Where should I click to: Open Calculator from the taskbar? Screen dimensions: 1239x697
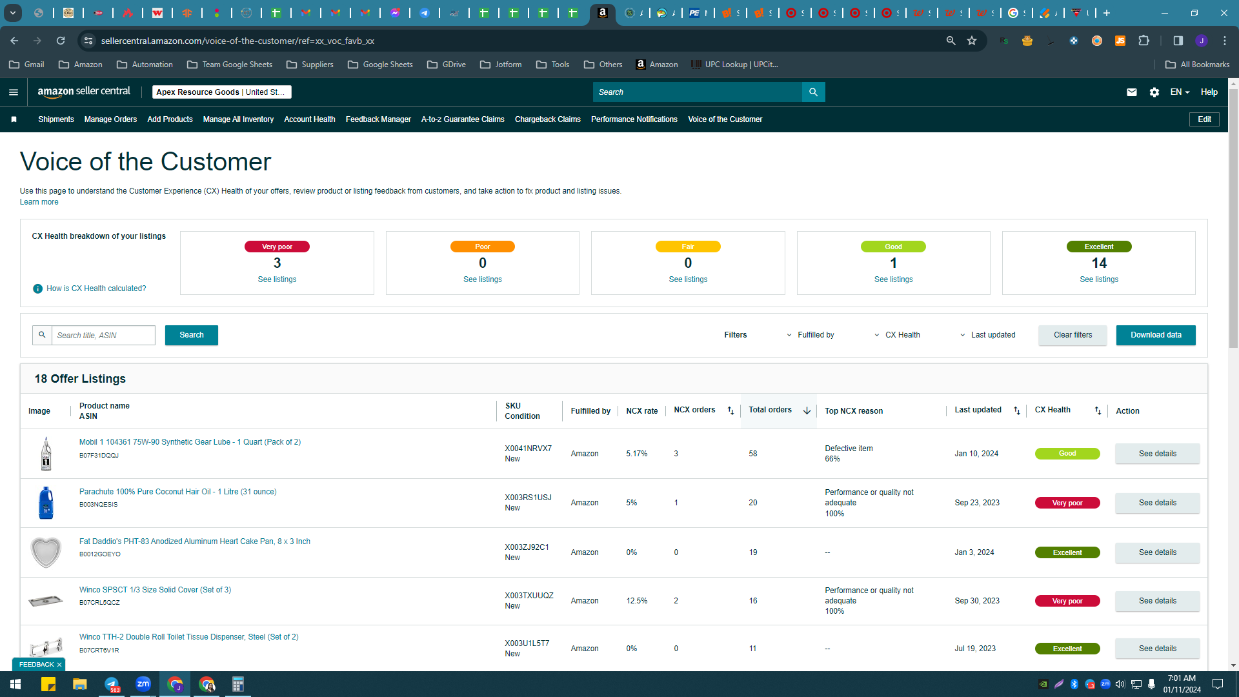pyautogui.click(x=238, y=684)
